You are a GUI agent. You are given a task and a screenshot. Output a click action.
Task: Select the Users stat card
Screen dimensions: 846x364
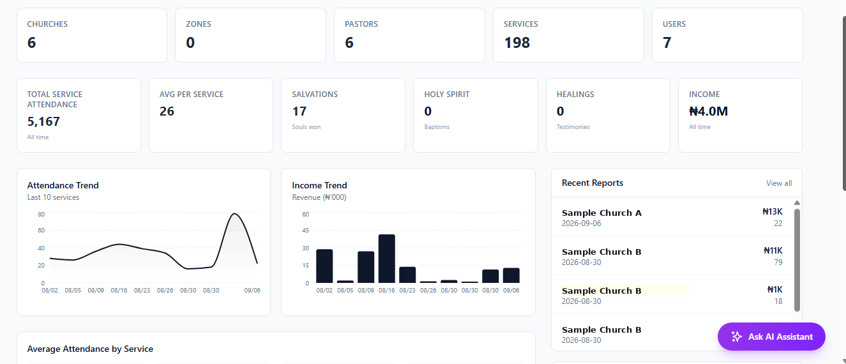[727, 35]
